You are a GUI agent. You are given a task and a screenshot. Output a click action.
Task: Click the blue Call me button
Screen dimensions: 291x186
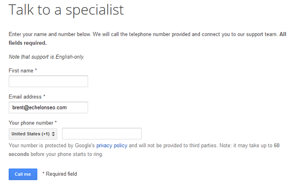coord(23,174)
